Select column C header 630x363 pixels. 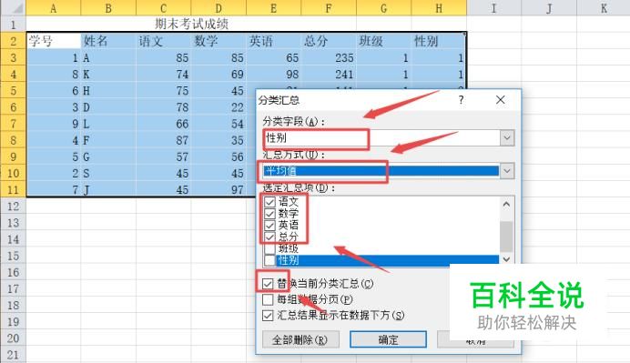[164, 7]
